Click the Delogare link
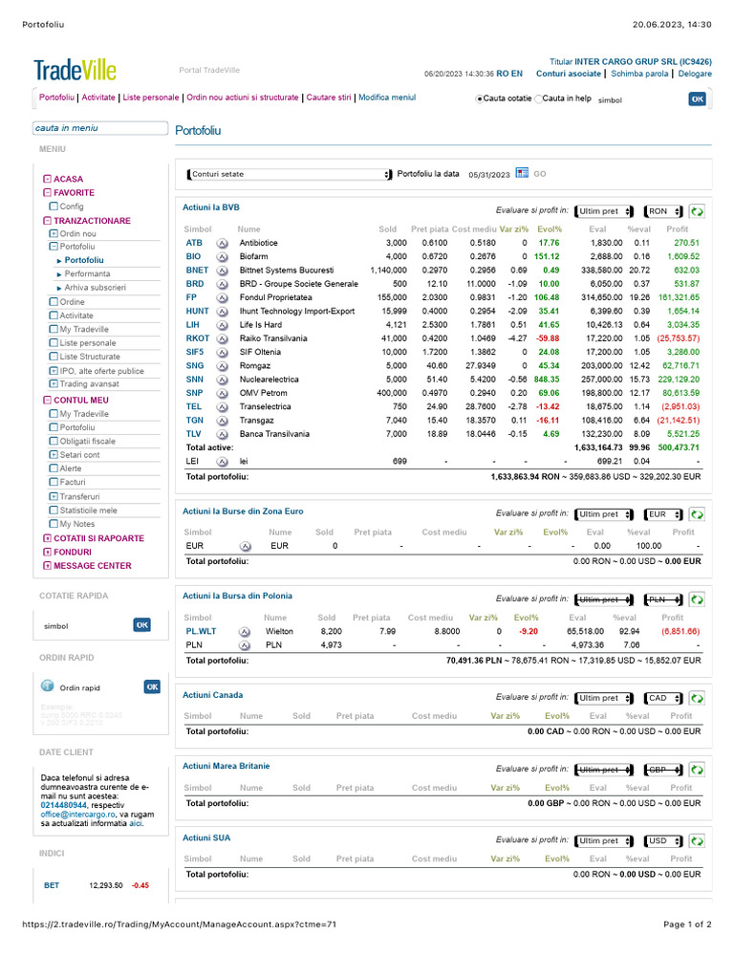This screenshot has height=979, width=734. point(695,74)
